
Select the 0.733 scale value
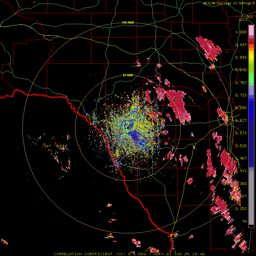pos(241,95)
